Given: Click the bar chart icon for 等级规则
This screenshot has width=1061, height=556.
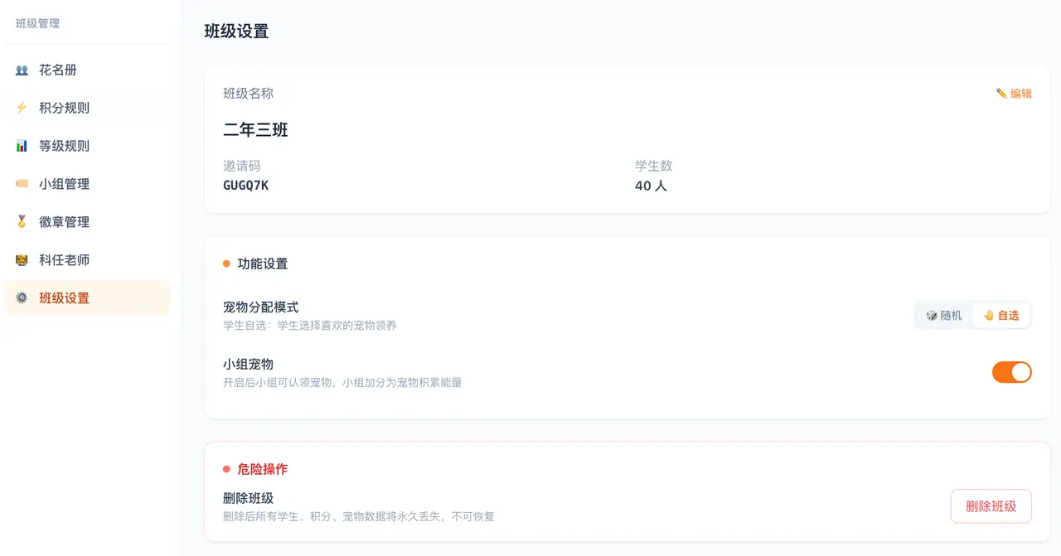Looking at the screenshot, I should coord(22,146).
